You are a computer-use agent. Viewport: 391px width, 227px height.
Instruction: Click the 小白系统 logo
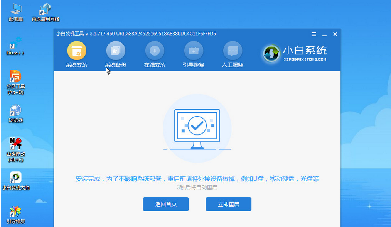click(x=295, y=53)
